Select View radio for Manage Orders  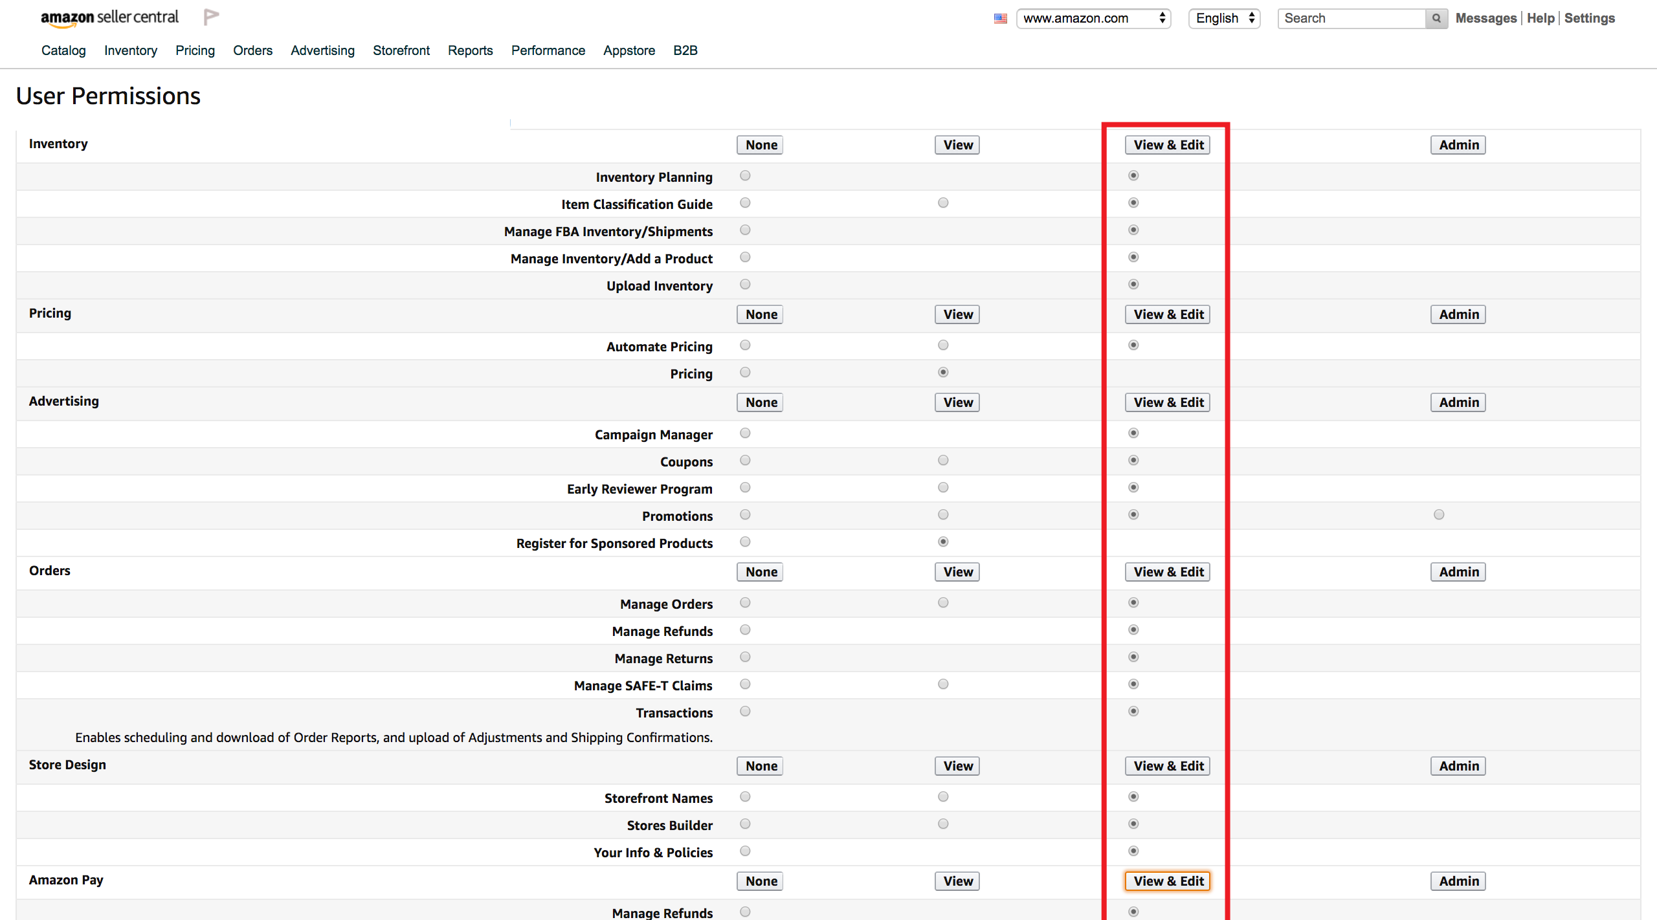tap(943, 603)
